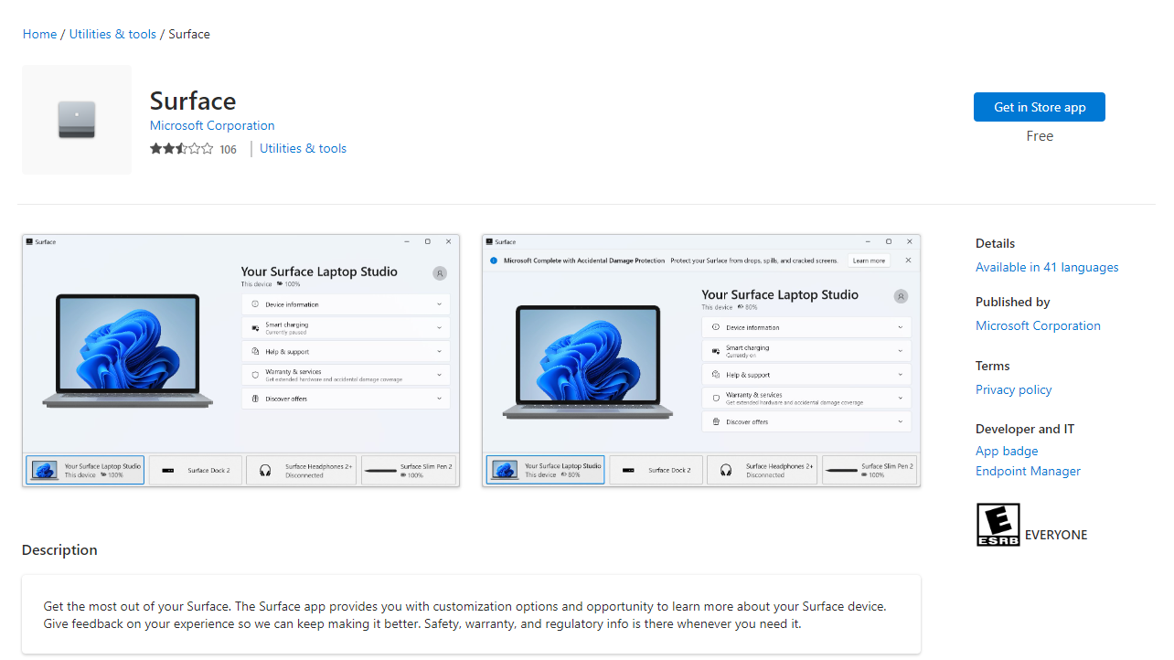Viewport: 1174px width, 660px height.
Task: Click the Published by heading
Action: point(1012,302)
